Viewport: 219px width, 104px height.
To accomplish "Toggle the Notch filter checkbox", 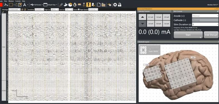I will click(79, 9).
